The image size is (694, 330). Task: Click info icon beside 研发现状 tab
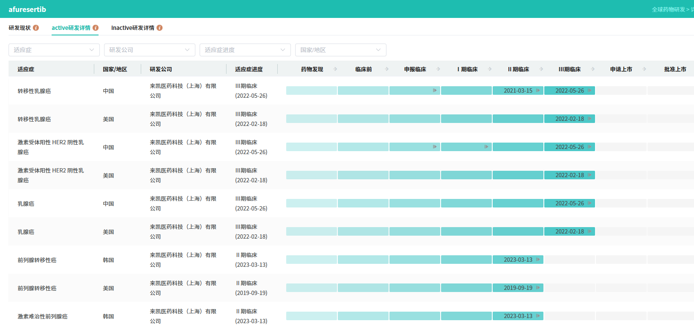[x=36, y=28]
